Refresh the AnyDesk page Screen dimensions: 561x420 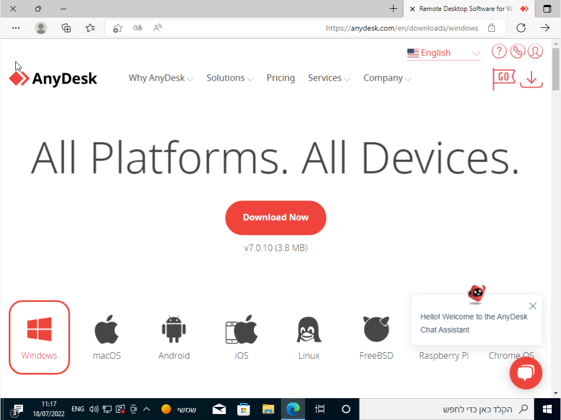pyautogui.click(x=521, y=28)
